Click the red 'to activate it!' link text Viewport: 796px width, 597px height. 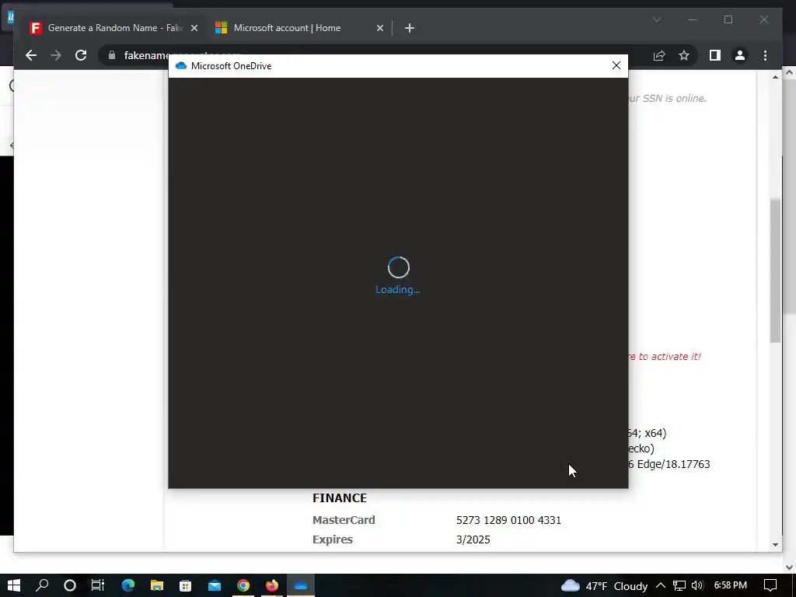(x=665, y=356)
